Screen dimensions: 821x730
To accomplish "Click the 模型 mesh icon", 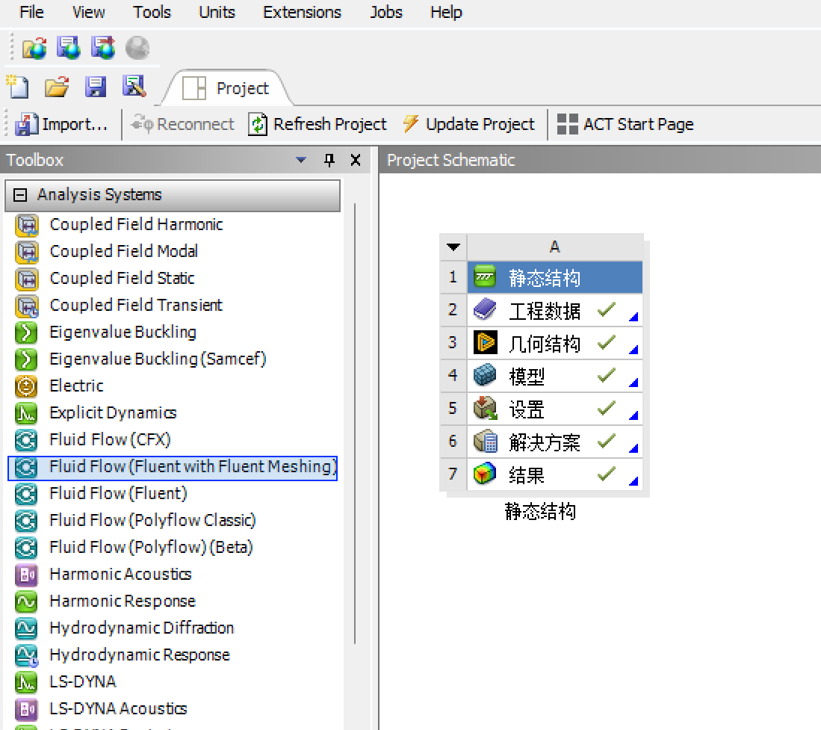I will point(485,375).
